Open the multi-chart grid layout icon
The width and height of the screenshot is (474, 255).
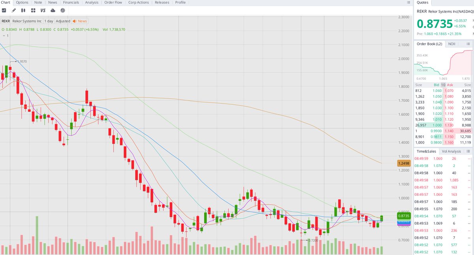coord(33,10)
